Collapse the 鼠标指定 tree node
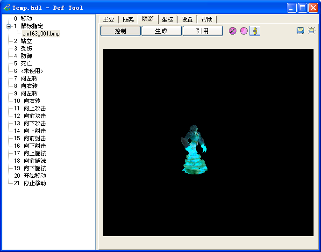The width and height of the screenshot is (321, 252). 8,26
